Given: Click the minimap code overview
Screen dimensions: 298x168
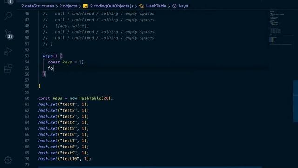Looking at the screenshot, I should pyautogui.click(x=281, y=28).
